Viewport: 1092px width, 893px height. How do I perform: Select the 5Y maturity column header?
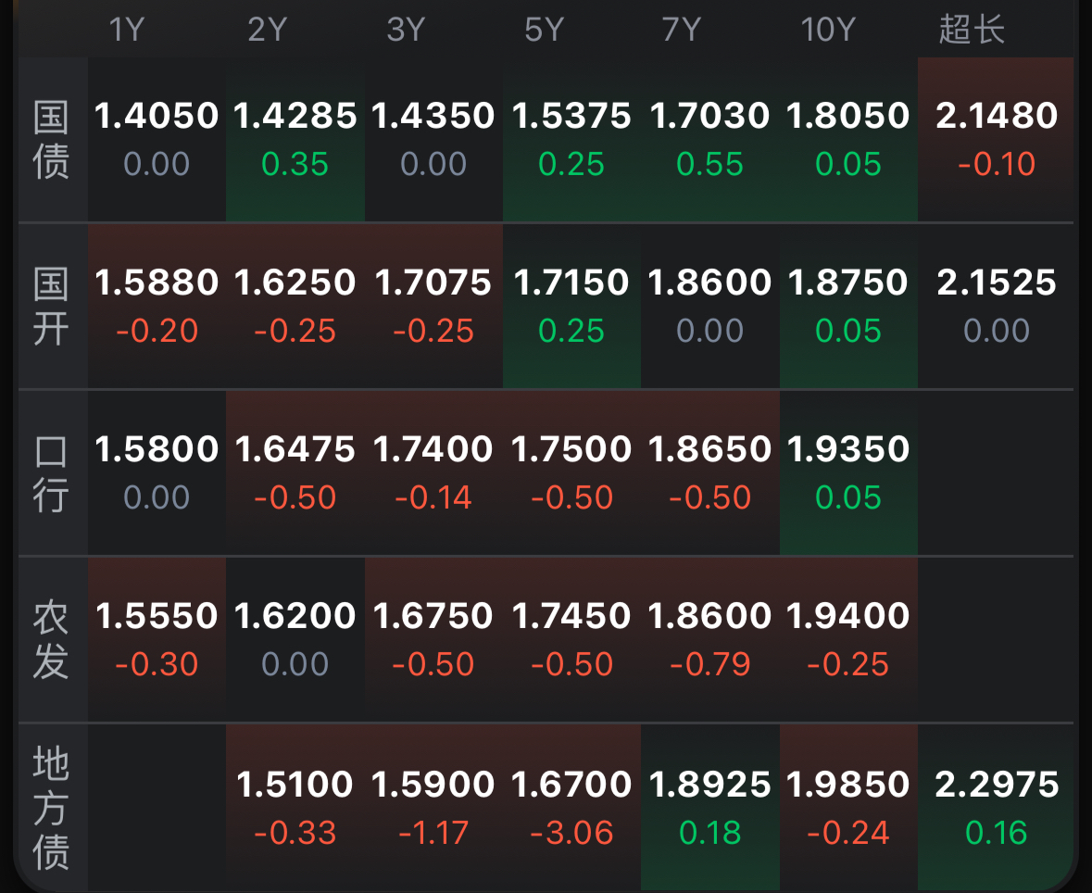pos(544,30)
